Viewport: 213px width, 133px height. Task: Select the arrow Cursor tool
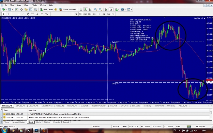tap(3, 14)
